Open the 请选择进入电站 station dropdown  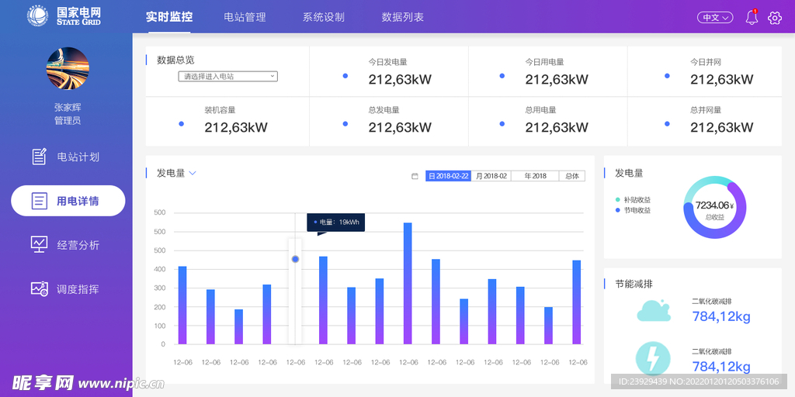pos(227,76)
